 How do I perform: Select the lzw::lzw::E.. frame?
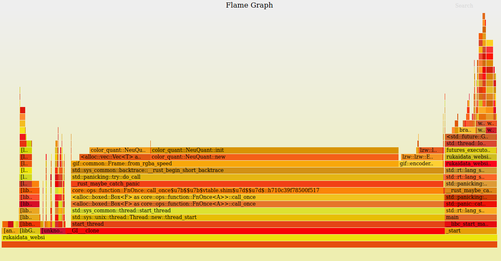tap(422, 157)
